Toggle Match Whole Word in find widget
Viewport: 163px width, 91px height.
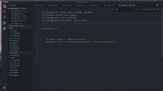point(137,9)
